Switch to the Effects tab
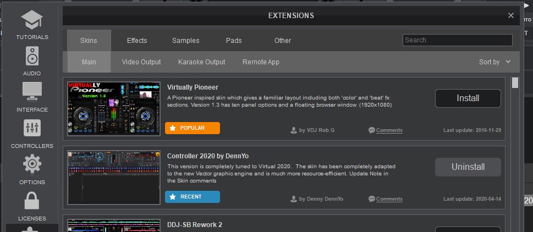 137,41
